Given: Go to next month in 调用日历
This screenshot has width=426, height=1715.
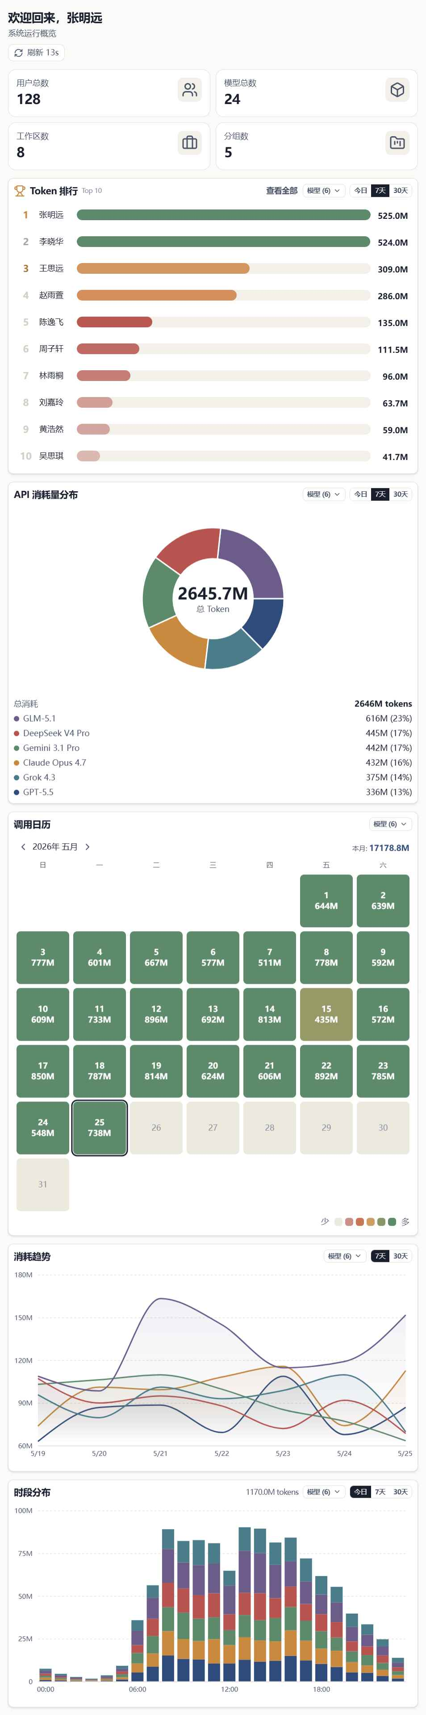Looking at the screenshot, I should (87, 846).
